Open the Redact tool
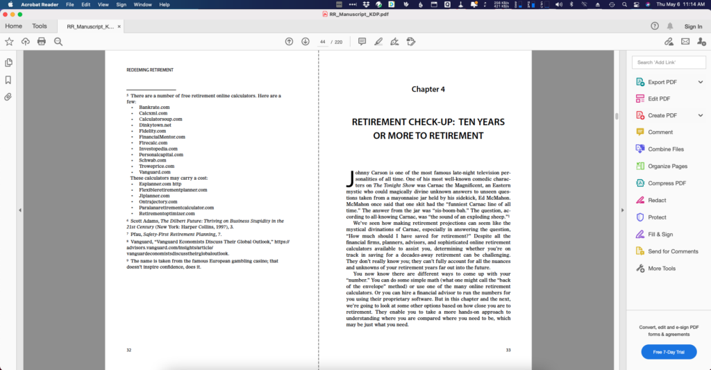 click(x=657, y=201)
